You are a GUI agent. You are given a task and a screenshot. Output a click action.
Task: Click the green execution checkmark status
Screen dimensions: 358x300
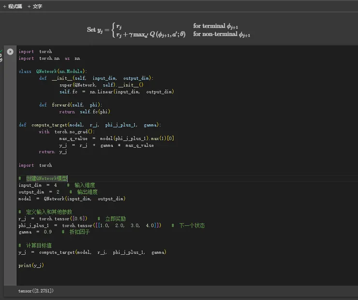coord(1,51)
